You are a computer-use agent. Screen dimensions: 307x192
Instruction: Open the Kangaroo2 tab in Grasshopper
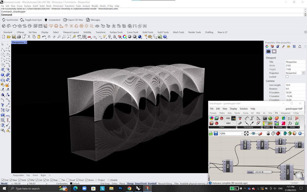pos(286,113)
